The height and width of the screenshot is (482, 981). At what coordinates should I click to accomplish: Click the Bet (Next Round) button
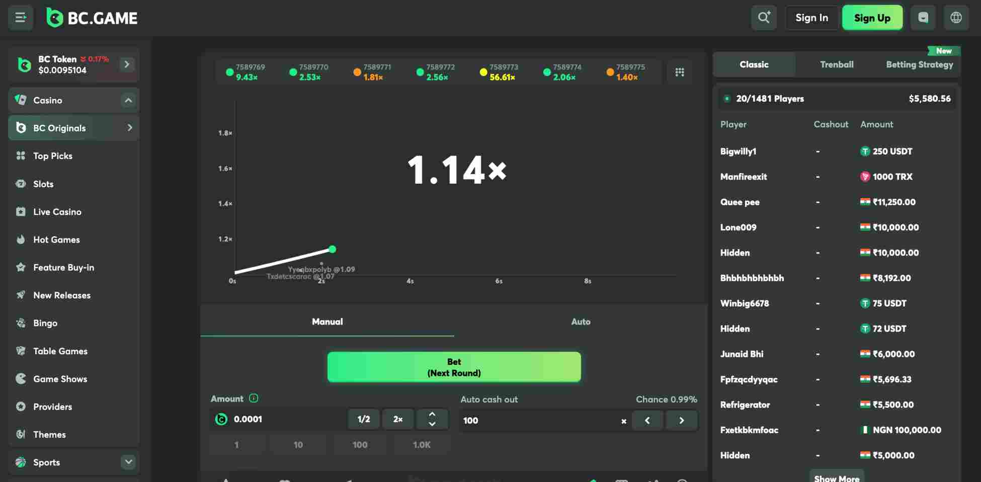(x=454, y=367)
